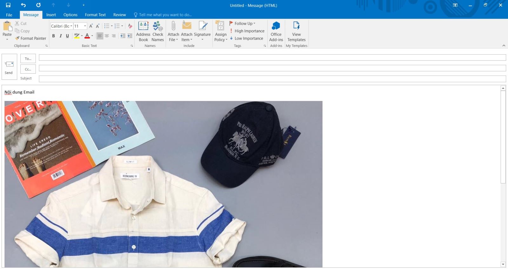Open the Attach File menu
The image size is (508, 269).
(173, 31)
